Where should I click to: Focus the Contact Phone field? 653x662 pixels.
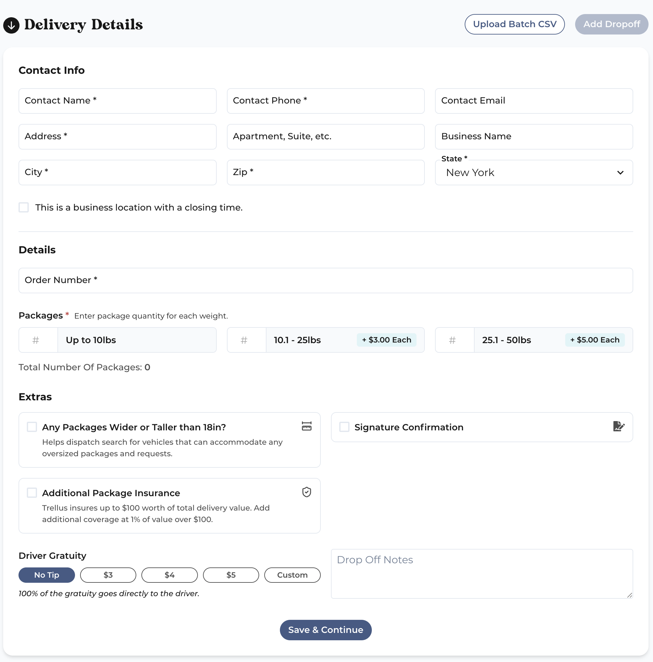pos(326,101)
